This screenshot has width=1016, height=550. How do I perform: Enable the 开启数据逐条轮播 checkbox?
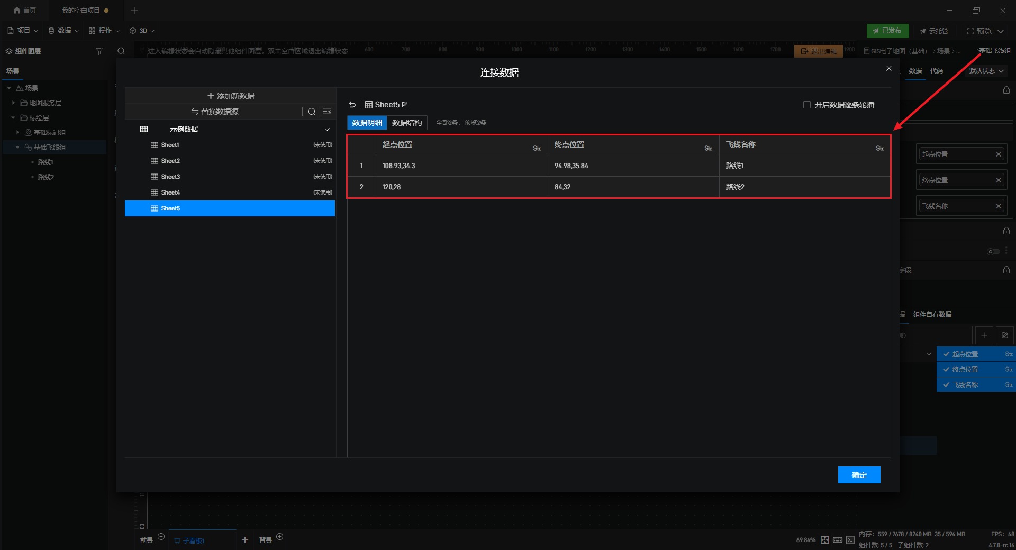[807, 105]
